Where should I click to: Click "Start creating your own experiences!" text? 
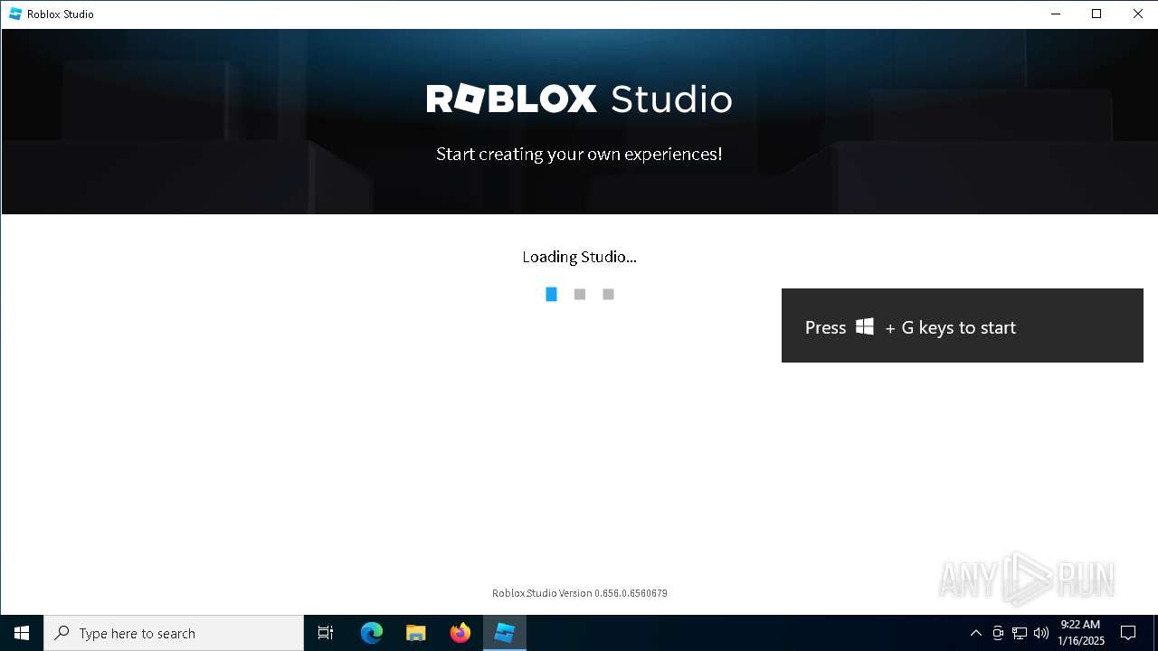click(x=579, y=154)
